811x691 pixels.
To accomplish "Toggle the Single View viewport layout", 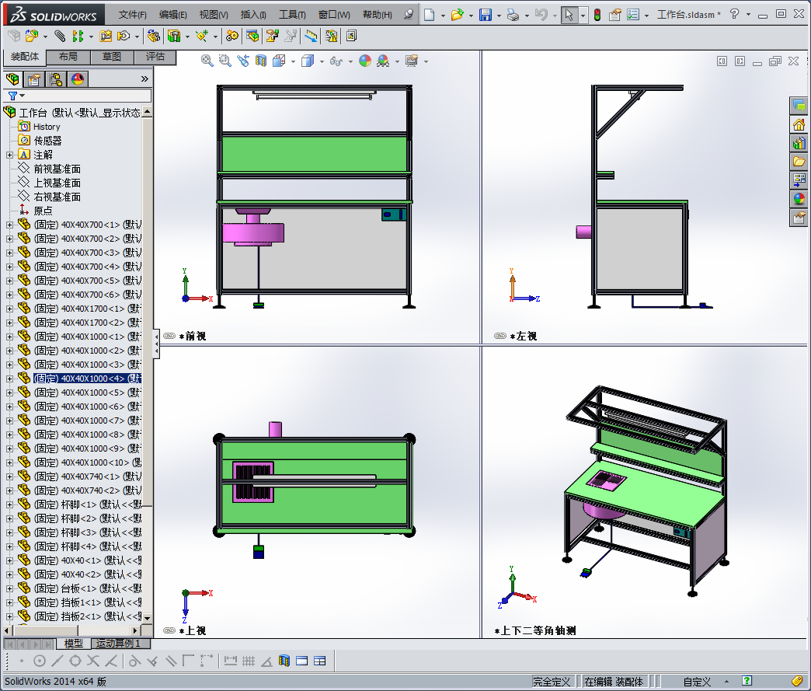I will (301, 661).
